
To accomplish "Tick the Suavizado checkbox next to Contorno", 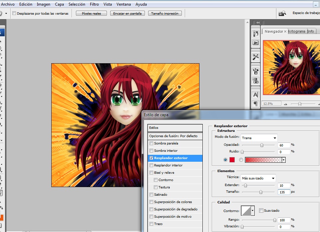I will (261, 210).
